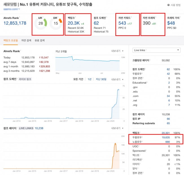Open the .net domains count 6

pyautogui.click(x=169, y=100)
